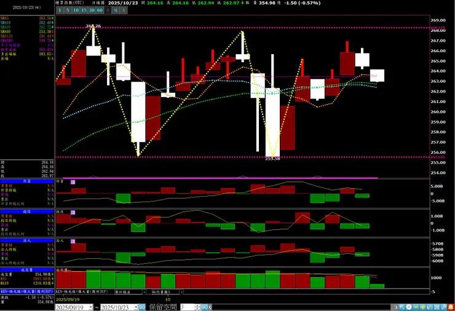Select the 外資 blue panel header
Screen dimensions: 455x311
(27, 181)
